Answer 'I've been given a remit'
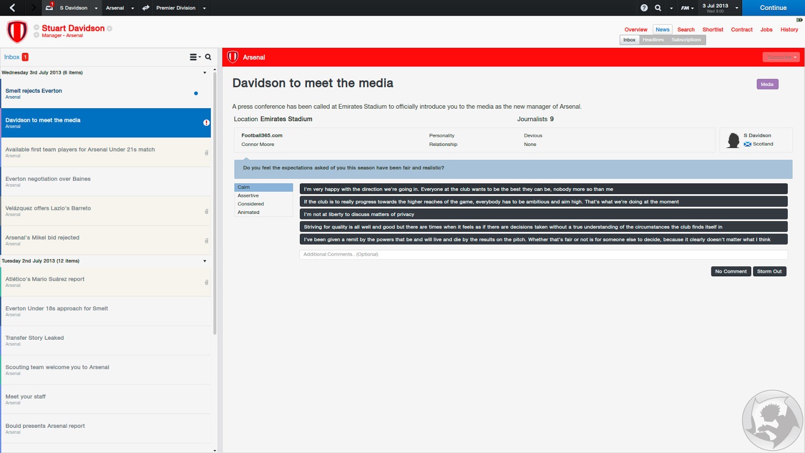This screenshot has width=805, height=453. [x=543, y=240]
